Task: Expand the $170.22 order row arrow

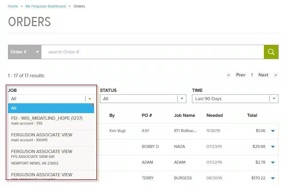Action: click(x=273, y=178)
